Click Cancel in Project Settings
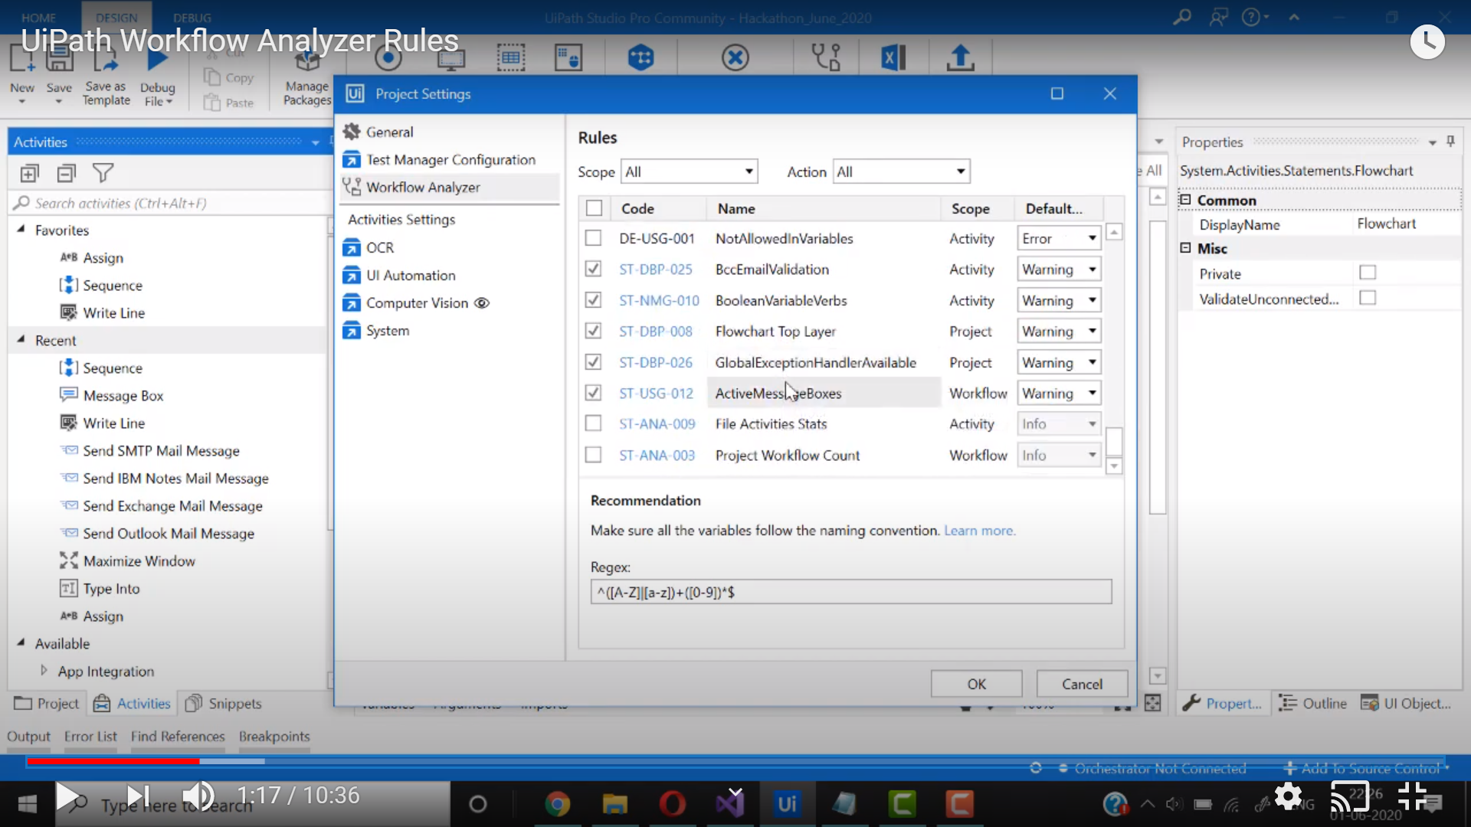This screenshot has width=1471, height=827. 1082,684
